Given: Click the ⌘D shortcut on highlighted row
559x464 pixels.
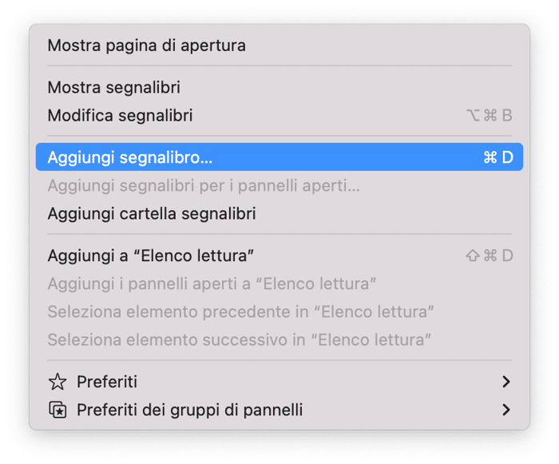Looking at the screenshot, I should [x=498, y=157].
